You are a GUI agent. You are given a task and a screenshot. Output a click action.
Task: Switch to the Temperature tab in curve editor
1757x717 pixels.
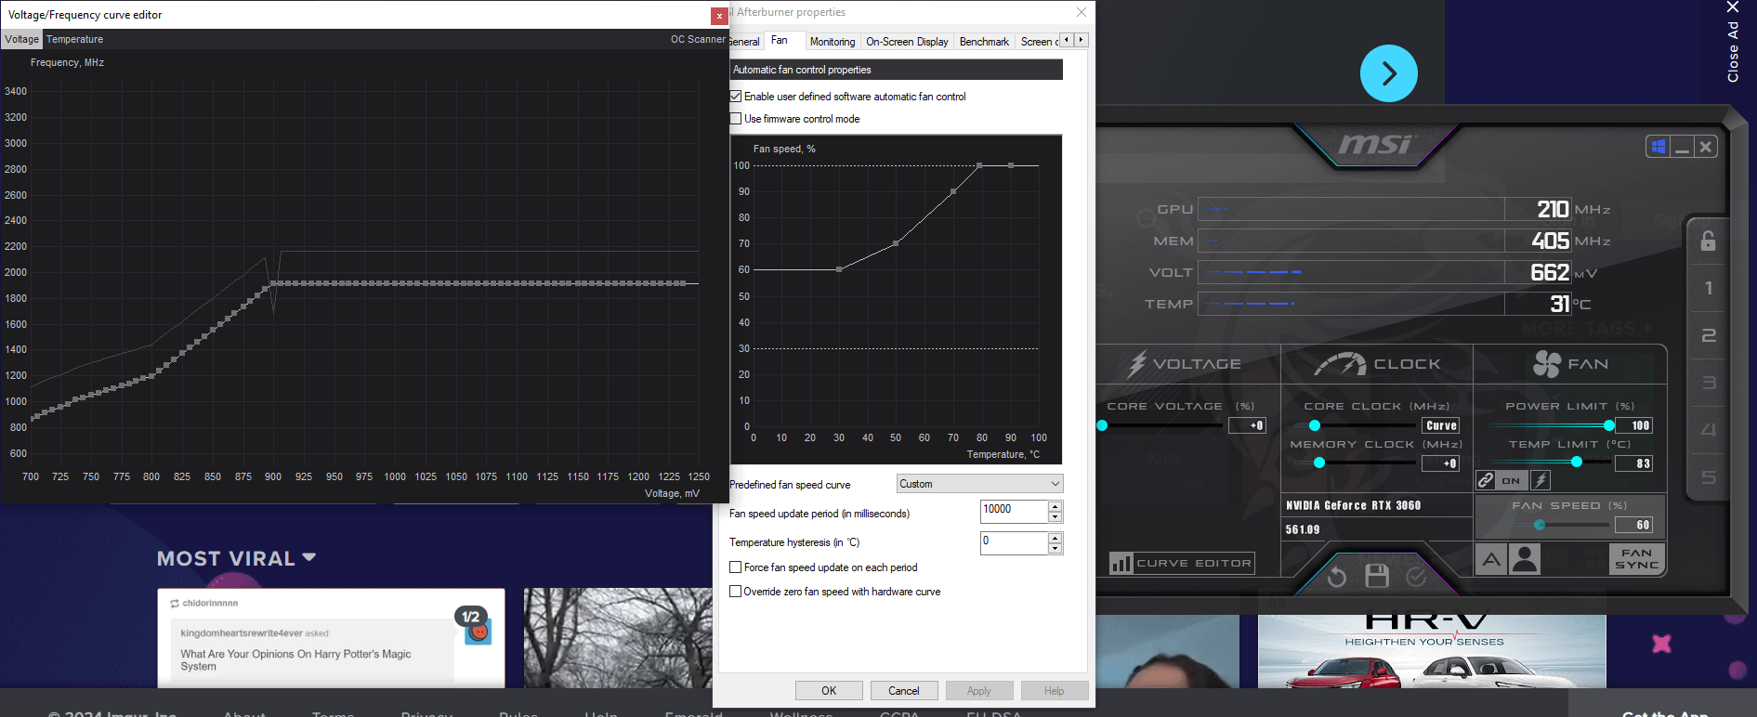pyautogui.click(x=75, y=39)
